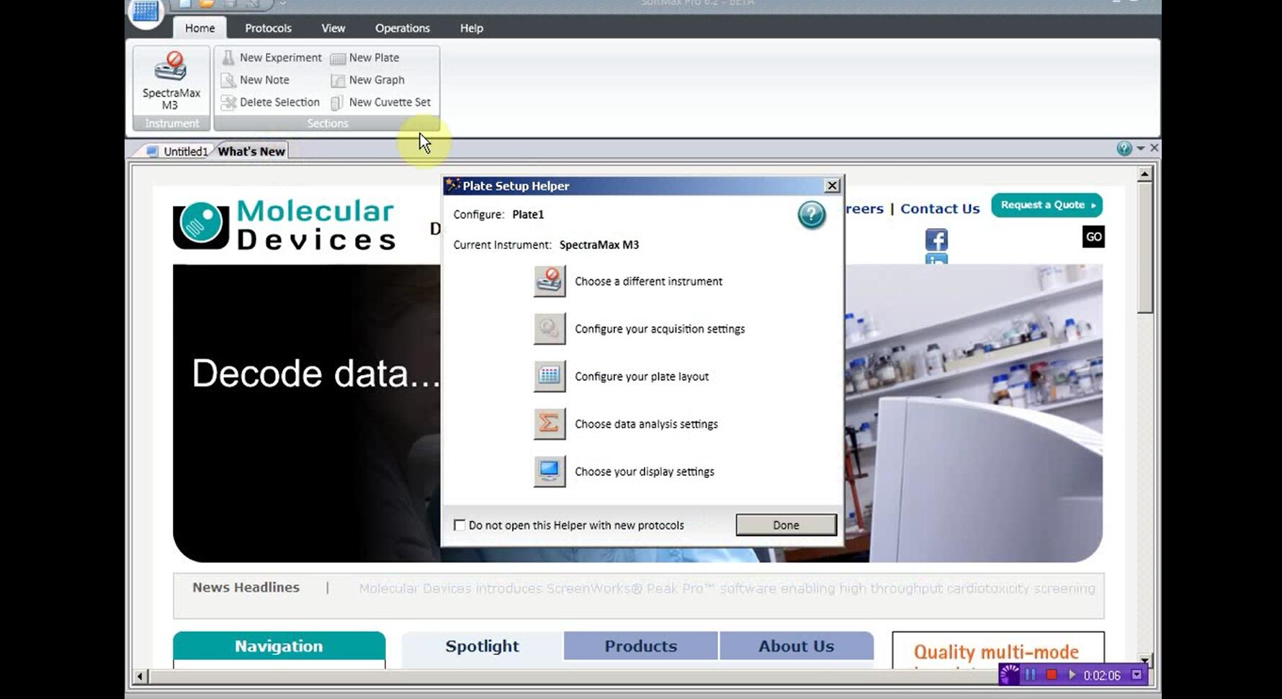
Task: Click the Done button in the helper
Action: pos(786,525)
